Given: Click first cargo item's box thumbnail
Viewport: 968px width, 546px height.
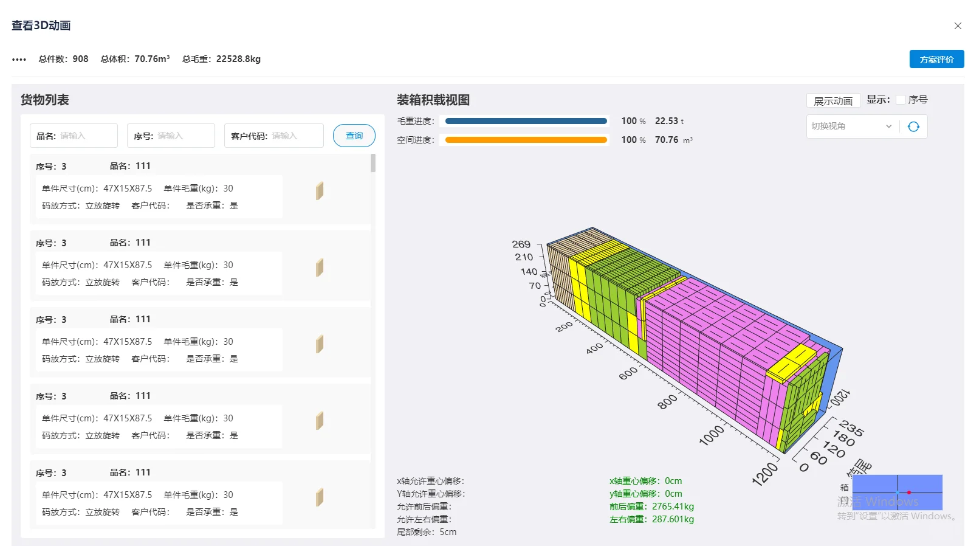Looking at the screenshot, I should point(320,191).
